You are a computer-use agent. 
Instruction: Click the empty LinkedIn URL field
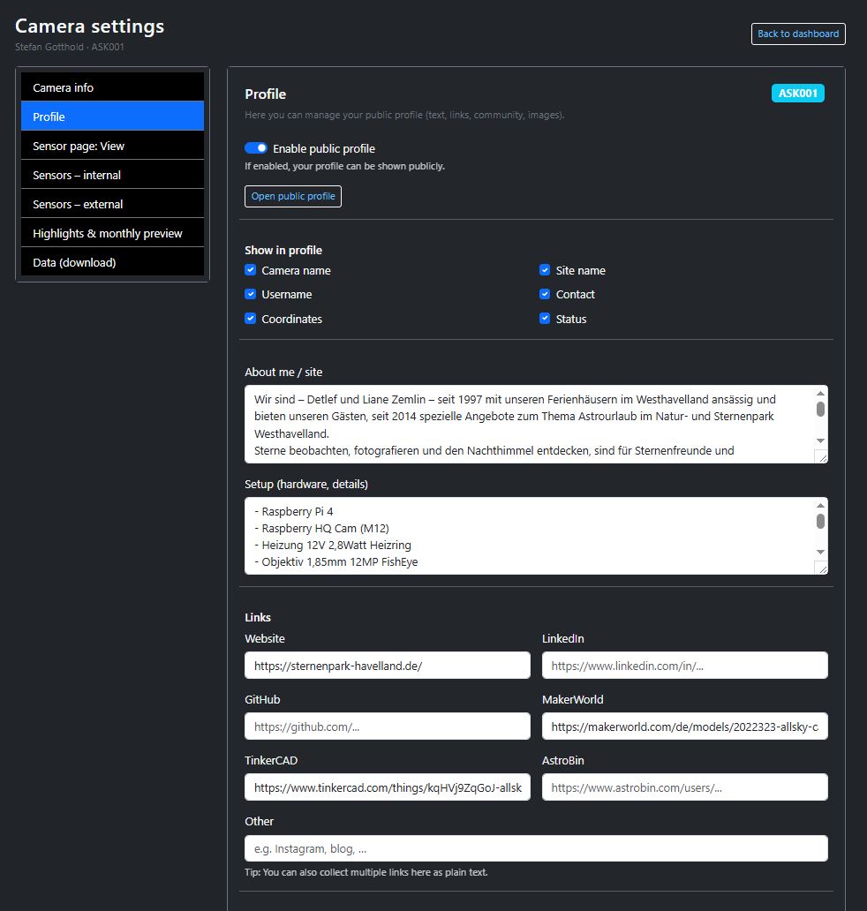684,665
